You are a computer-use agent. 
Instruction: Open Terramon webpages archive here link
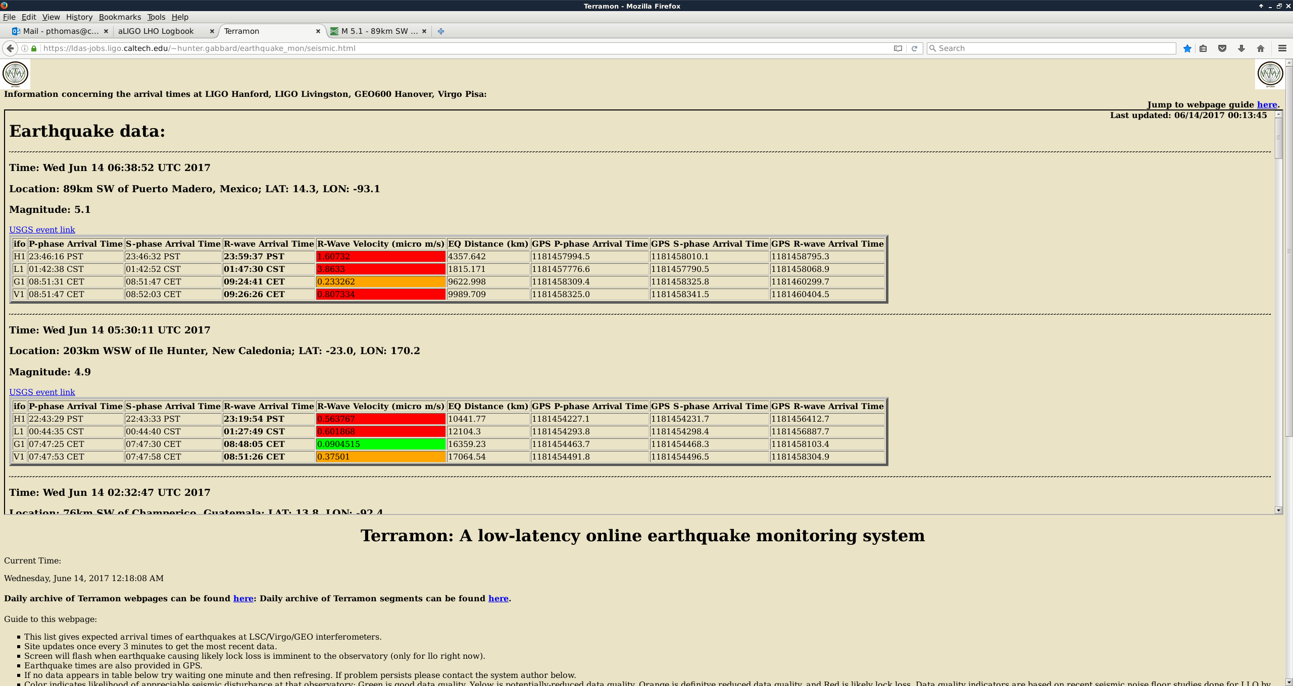click(x=243, y=598)
